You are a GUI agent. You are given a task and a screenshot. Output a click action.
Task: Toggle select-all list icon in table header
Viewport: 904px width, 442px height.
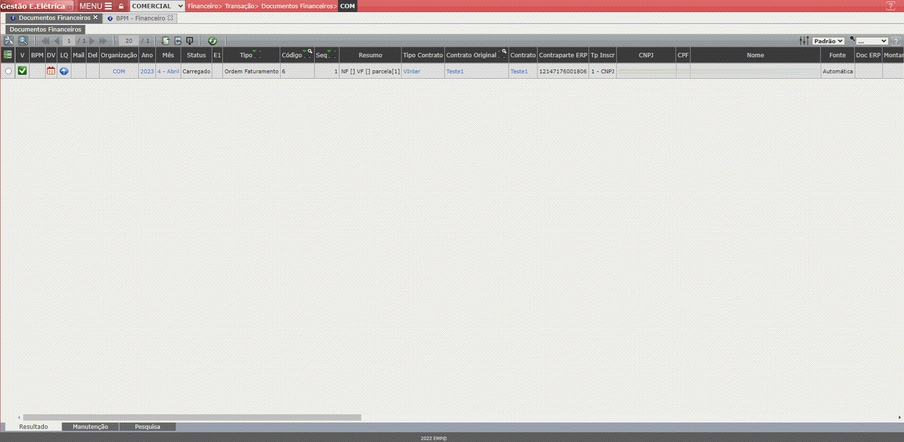pos(8,55)
